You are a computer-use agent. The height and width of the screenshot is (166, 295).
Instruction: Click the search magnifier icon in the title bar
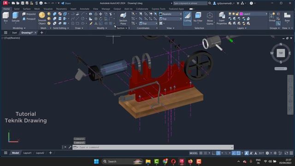point(210,3)
